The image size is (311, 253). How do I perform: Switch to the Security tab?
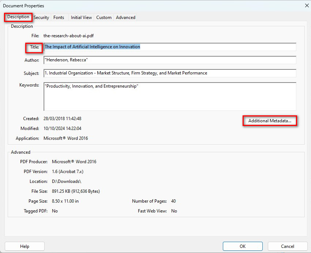click(41, 17)
